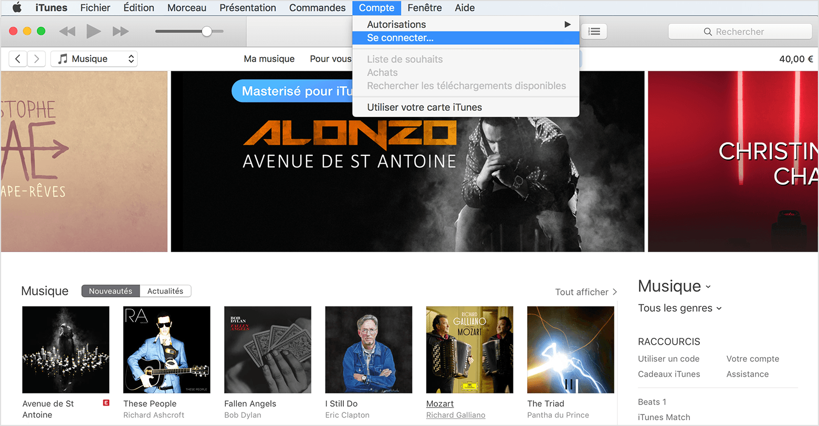Click the Play button

pos(93,31)
